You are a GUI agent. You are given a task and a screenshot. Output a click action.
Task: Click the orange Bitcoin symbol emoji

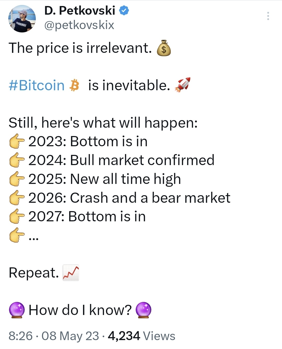[74, 86]
